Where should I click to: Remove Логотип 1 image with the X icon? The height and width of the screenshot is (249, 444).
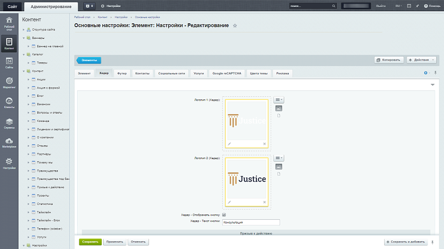(264, 144)
